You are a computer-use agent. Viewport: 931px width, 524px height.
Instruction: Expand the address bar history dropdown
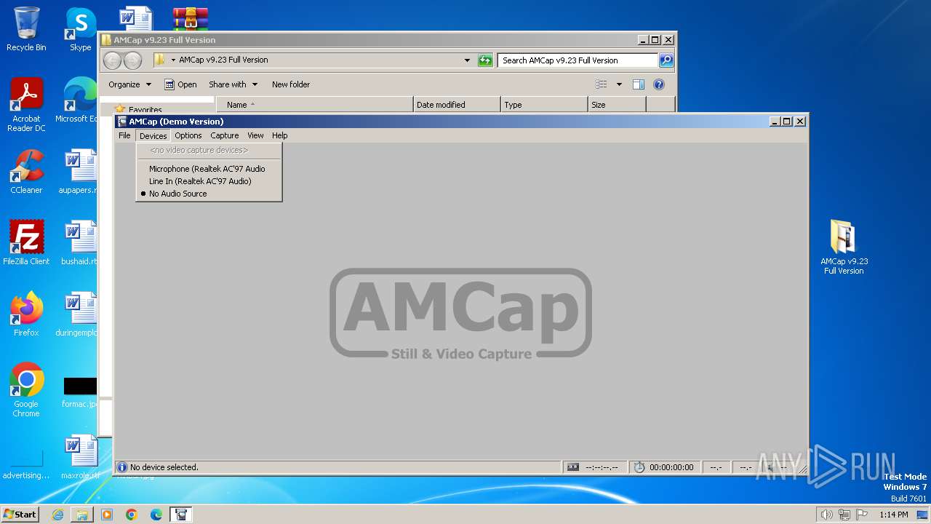pyautogui.click(x=467, y=60)
